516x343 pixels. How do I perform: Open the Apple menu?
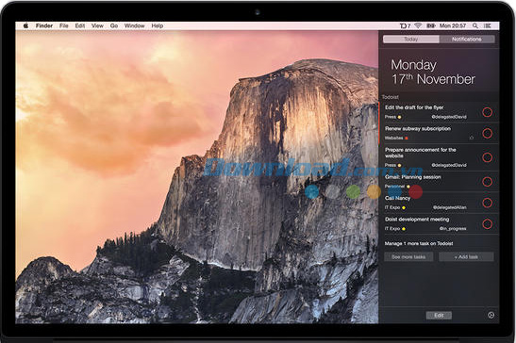tap(25, 25)
